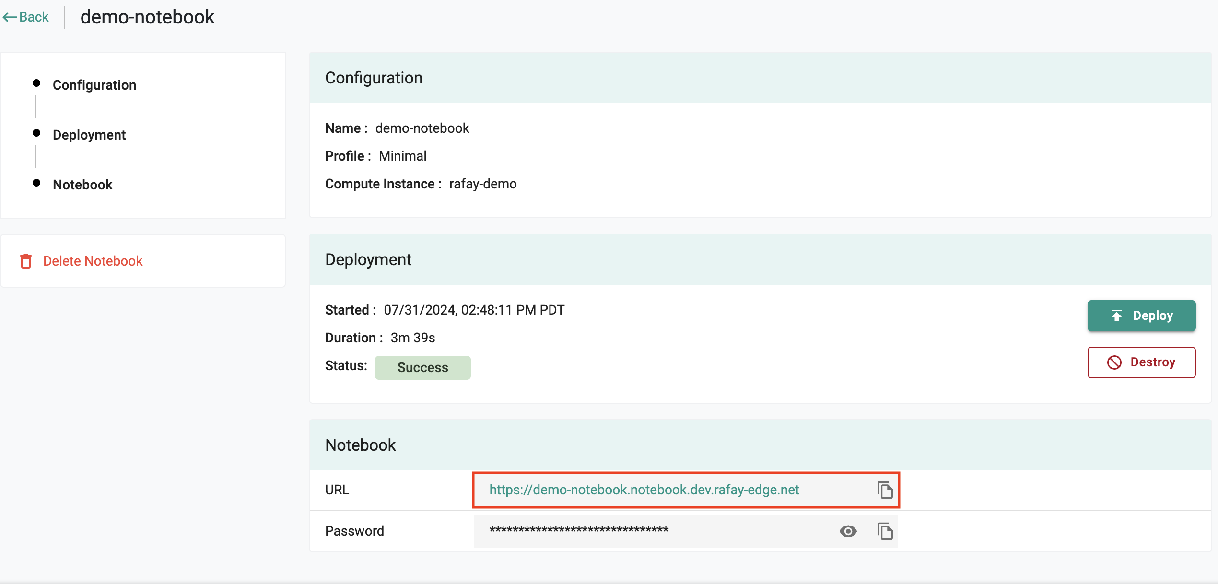Click the Configuration panel header
The width and height of the screenshot is (1218, 584).
pos(760,78)
